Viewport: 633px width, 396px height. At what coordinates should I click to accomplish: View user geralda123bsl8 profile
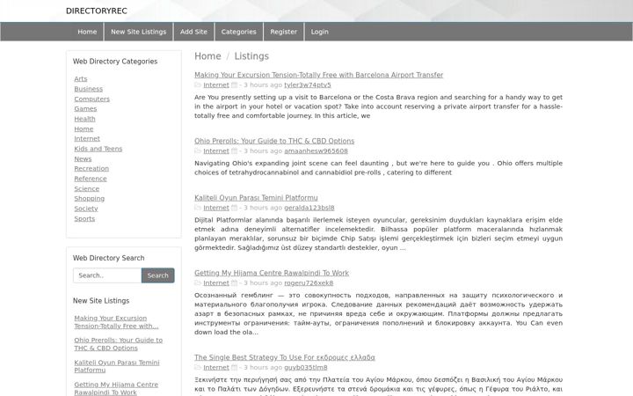pyautogui.click(x=309, y=208)
